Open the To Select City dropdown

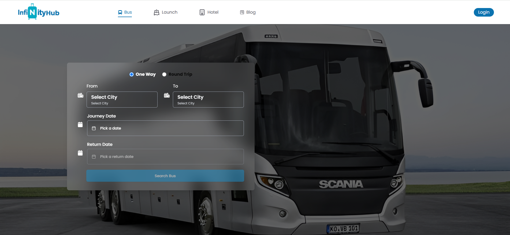tap(208, 100)
